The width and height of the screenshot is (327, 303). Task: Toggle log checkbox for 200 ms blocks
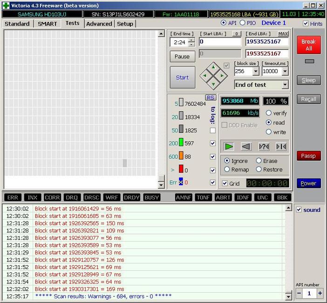(213, 143)
